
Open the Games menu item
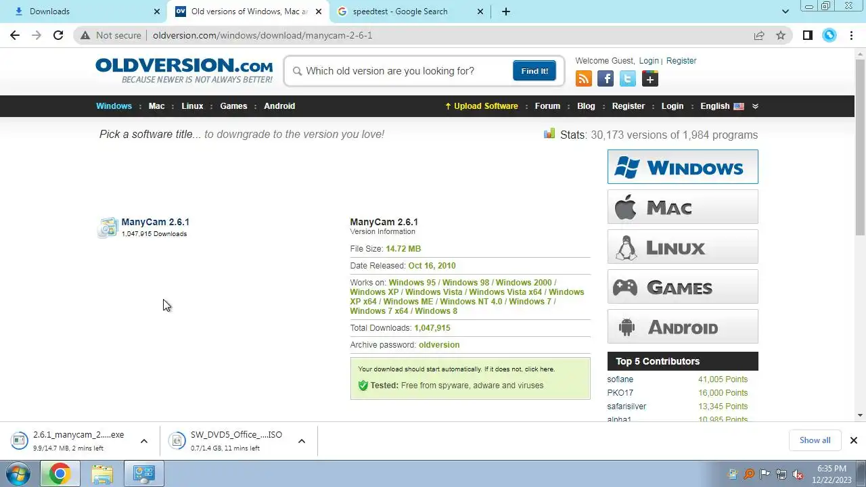tap(233, 106)
